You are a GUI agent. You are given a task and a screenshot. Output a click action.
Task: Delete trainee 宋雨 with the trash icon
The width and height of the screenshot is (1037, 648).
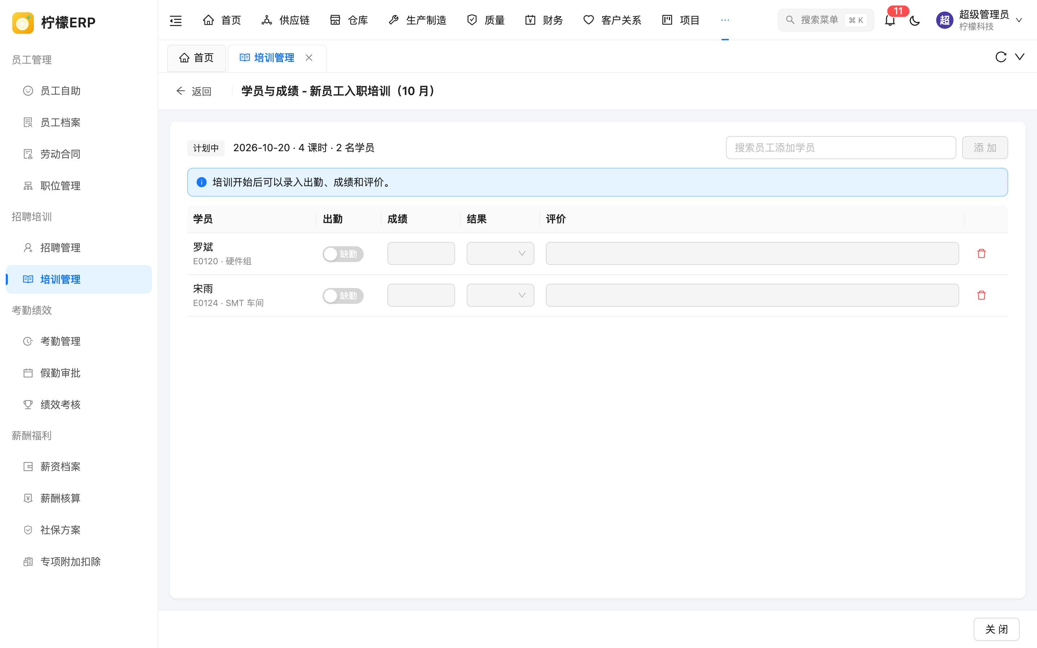click(x=981, y=295)
